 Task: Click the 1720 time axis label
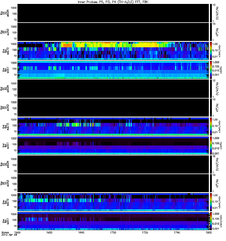tap(145, 232)
